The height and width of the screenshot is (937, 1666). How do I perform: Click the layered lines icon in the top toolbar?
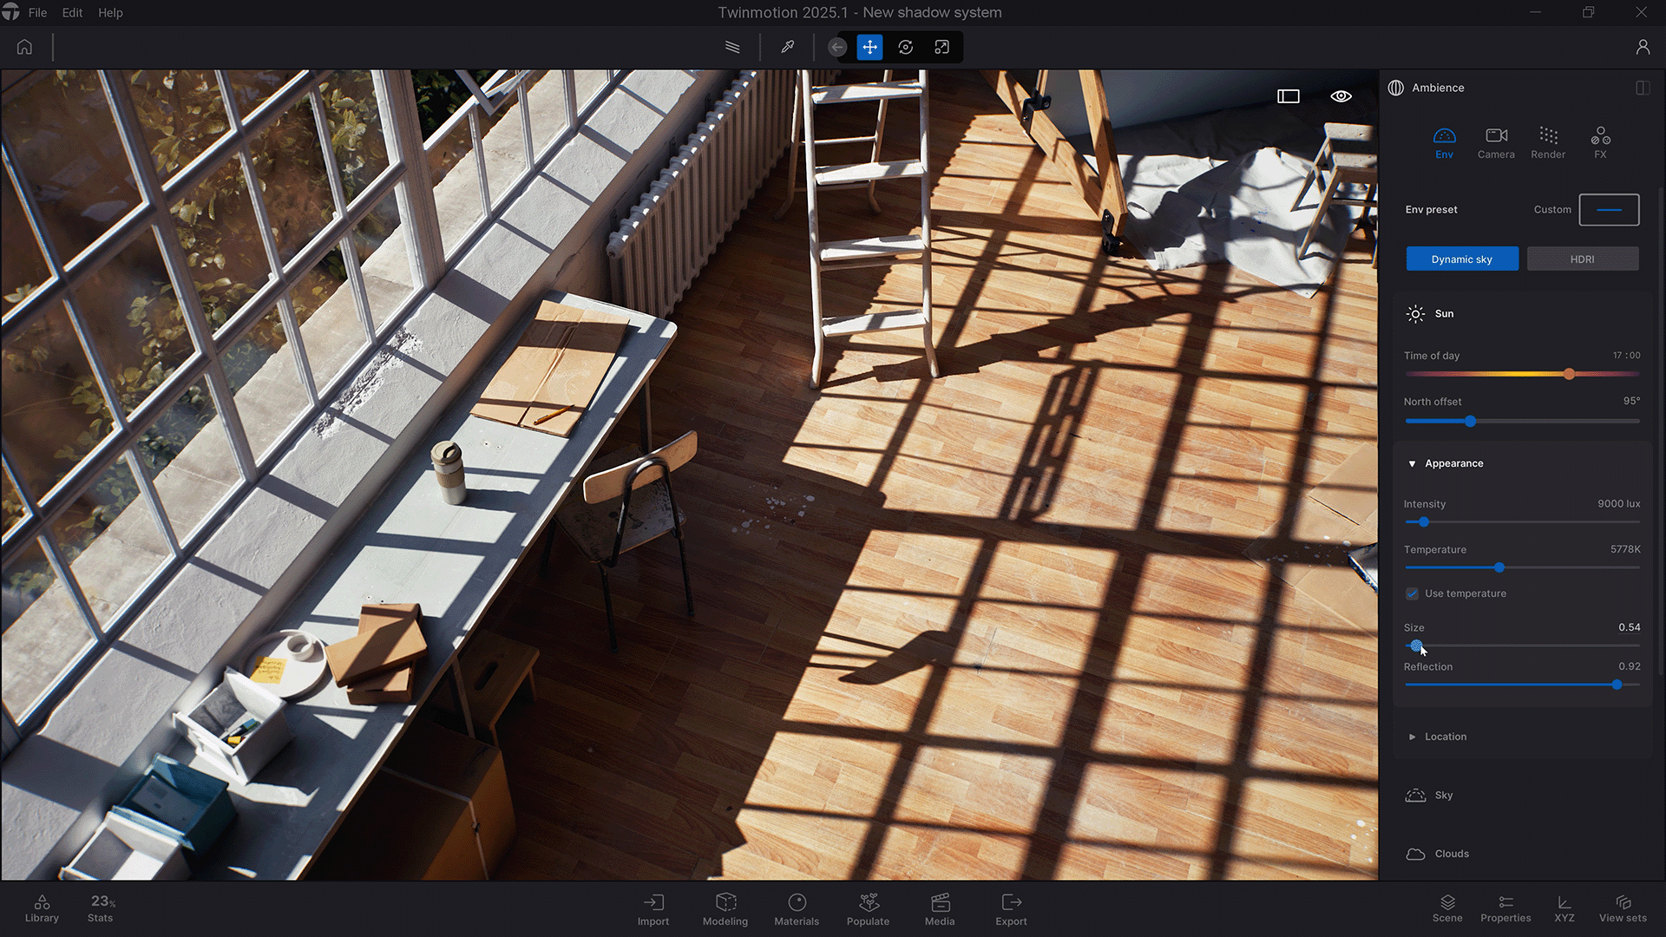pos(732,47)
